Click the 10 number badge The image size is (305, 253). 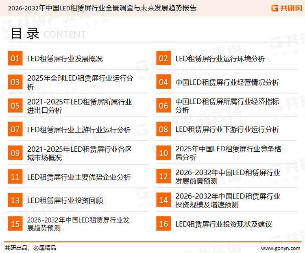163,153
